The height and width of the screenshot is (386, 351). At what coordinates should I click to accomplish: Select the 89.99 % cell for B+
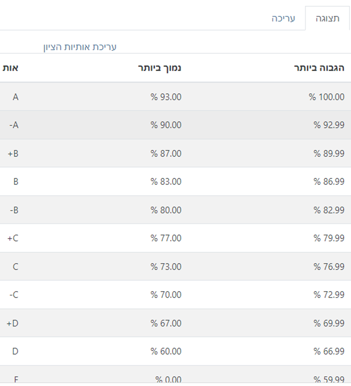(x=329, y=154)
